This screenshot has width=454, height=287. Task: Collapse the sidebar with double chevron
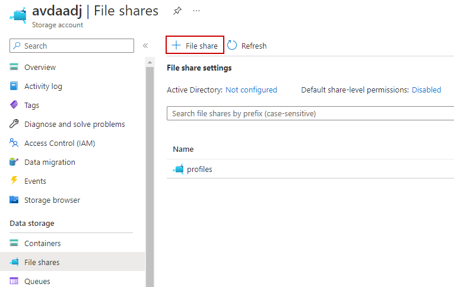coord(145,46)
